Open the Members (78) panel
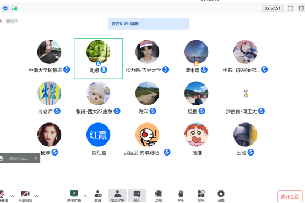Image resolution: width=305 pixels, height=203 pixels. coord(117,196)
